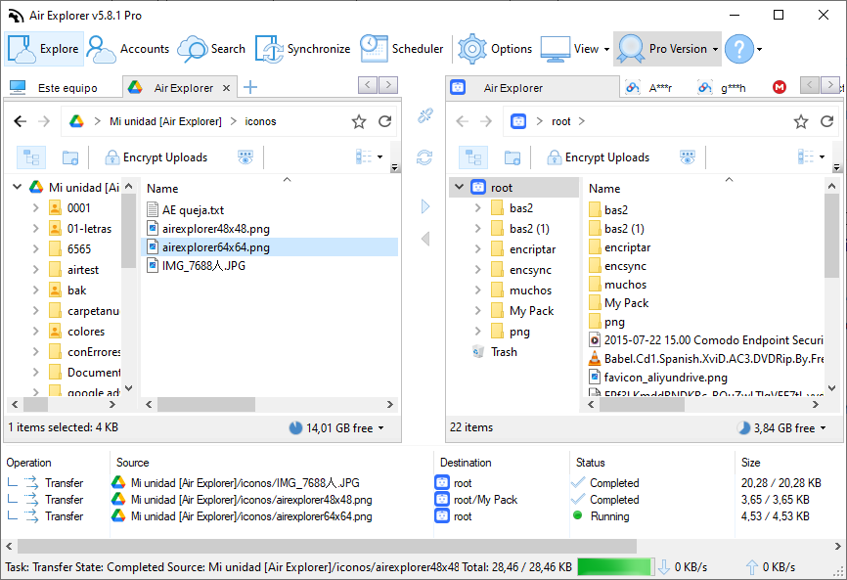
Task: Click new folder icon in left pane
Action: tap(69, 157)
